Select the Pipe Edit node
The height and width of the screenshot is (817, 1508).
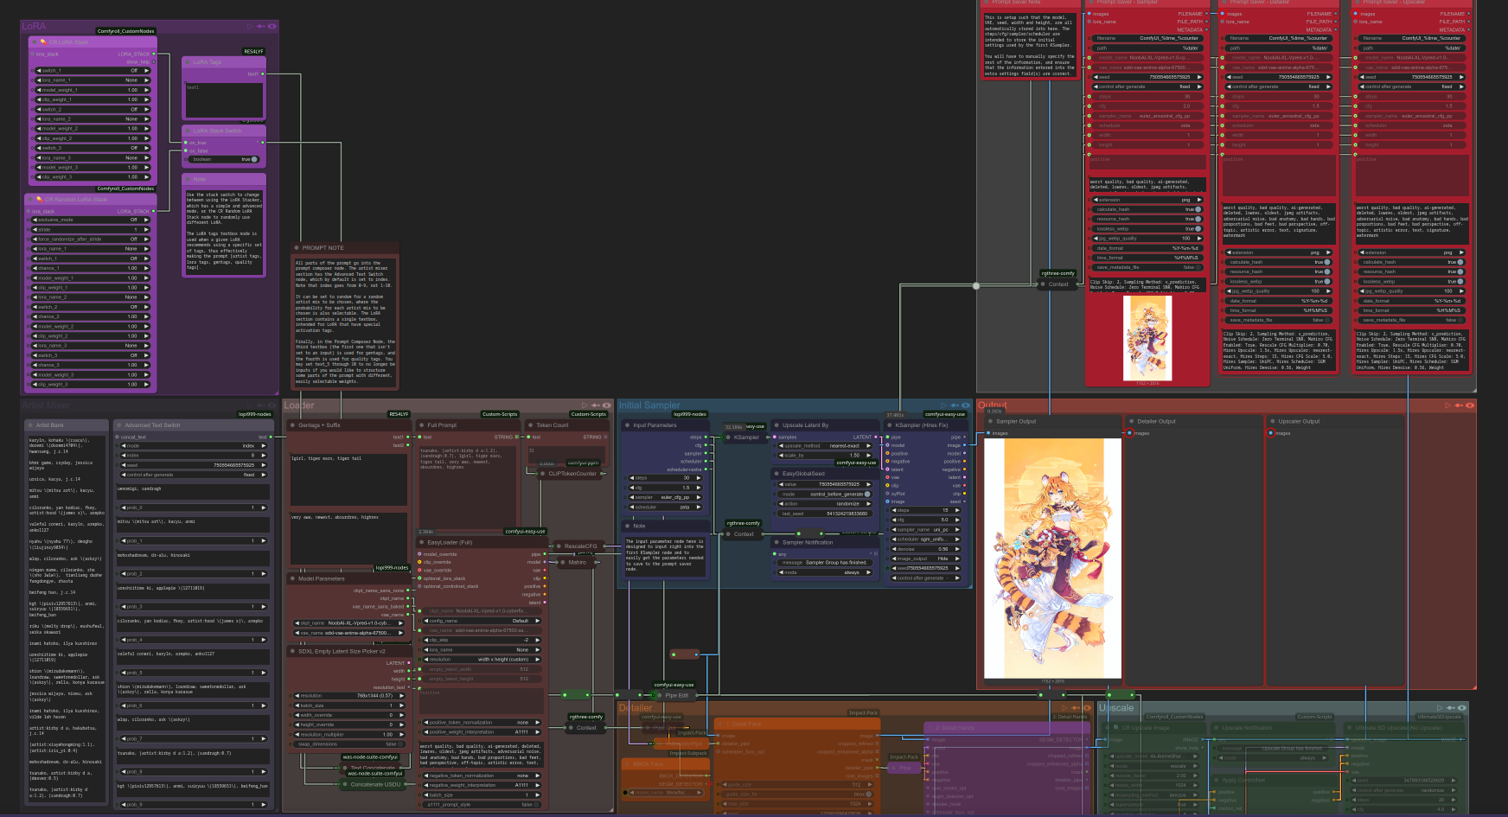tap(675, 695)
